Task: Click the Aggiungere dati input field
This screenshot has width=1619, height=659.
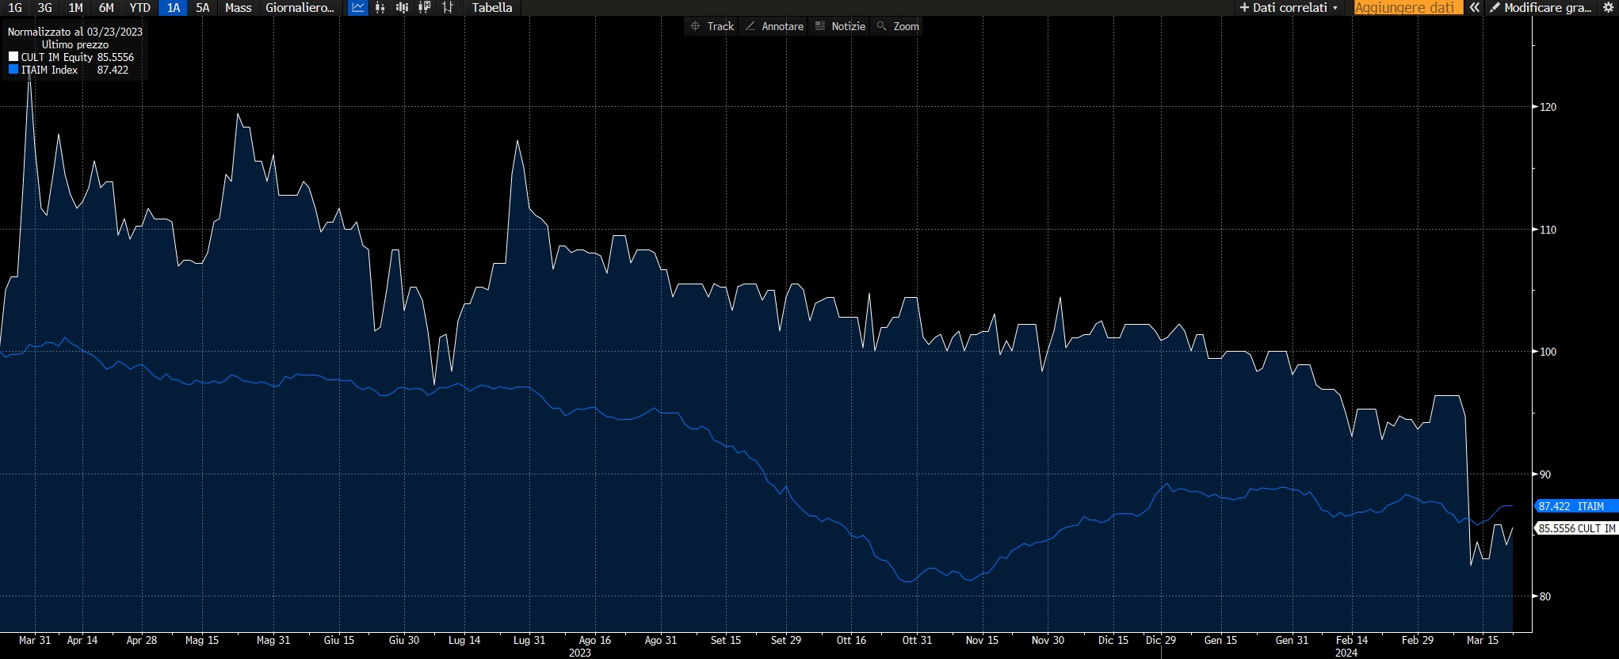Action: tap(1404, 8)
